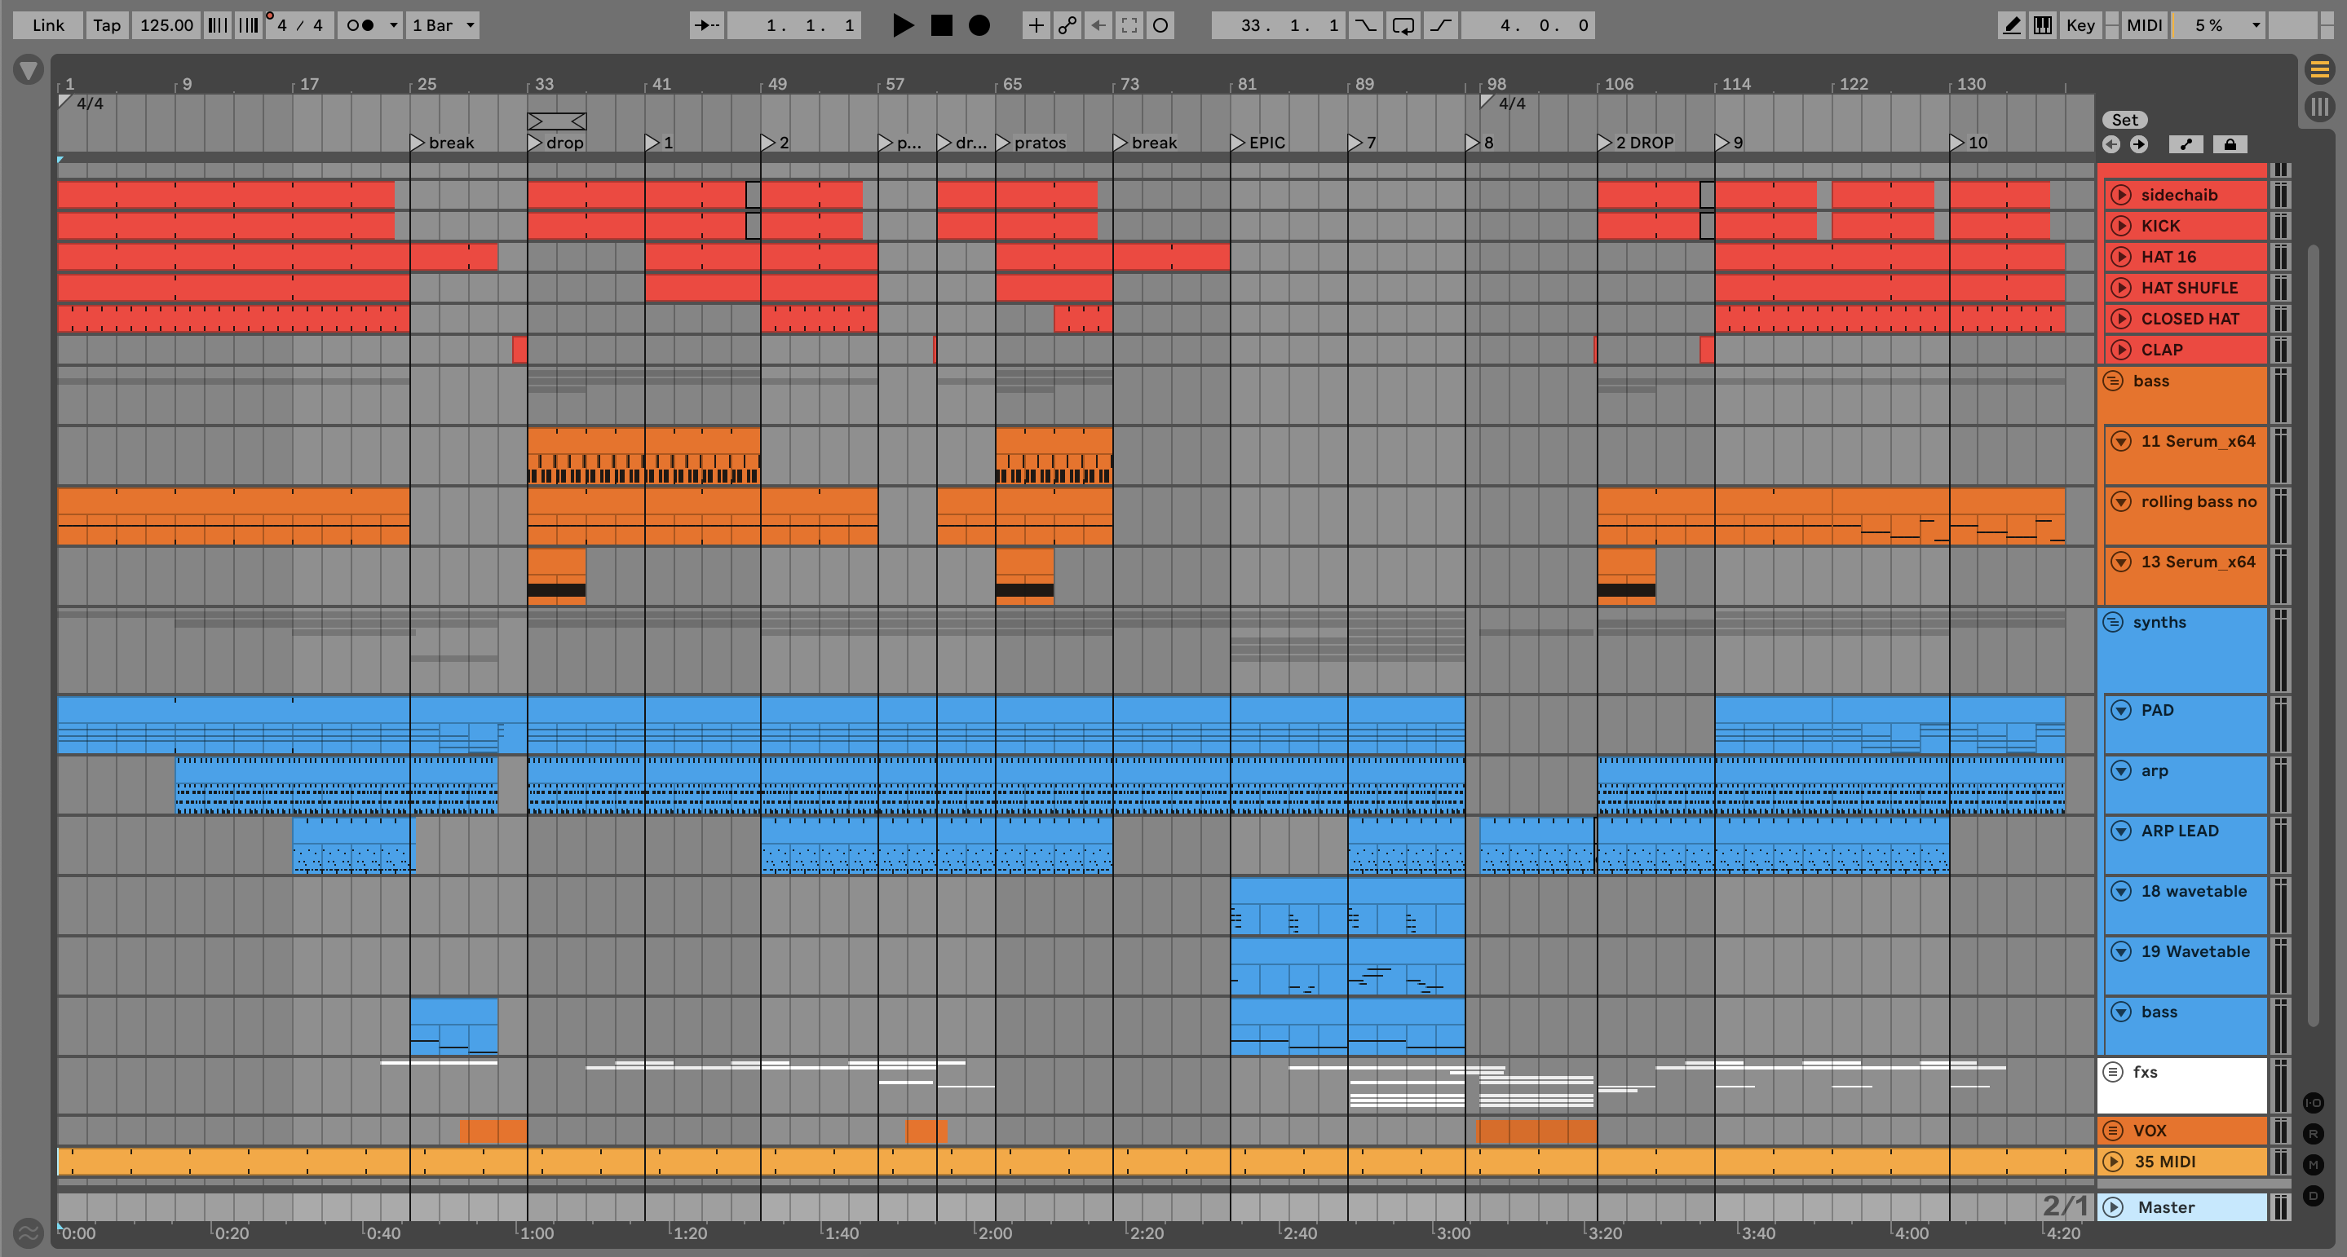Enable the computer MIDI keyboard icon
Screen dimensions: 2347x1257
(x=2043, y=25)
